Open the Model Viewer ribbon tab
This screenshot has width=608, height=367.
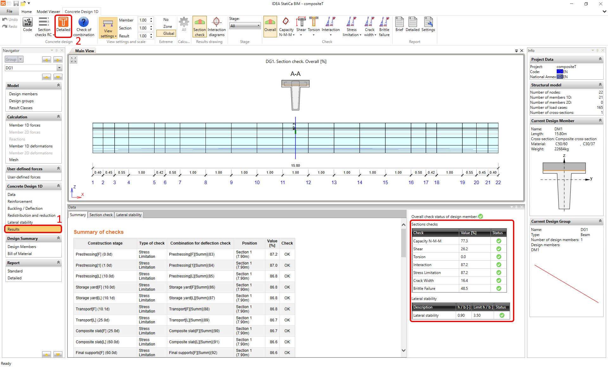pyautogui.click(x=48, y=11)
